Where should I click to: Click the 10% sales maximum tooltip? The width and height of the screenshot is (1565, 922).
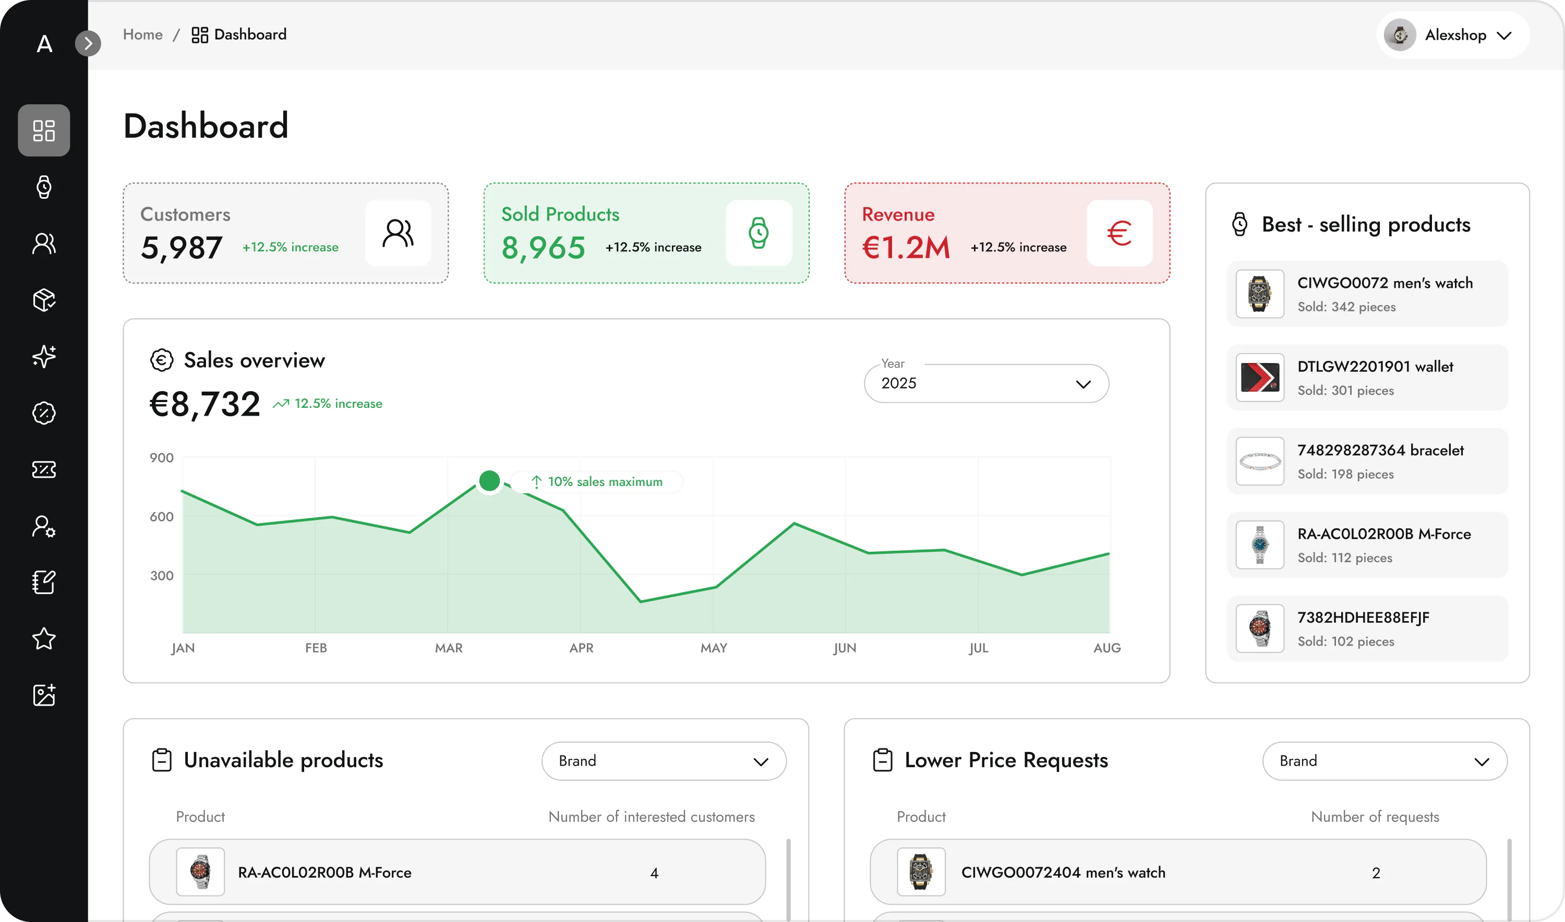[597, 481]
